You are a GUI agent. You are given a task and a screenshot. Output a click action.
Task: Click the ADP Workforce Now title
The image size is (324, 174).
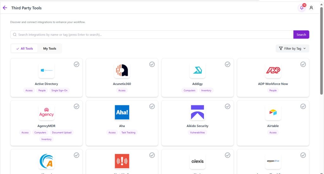[x=273, y=84]
